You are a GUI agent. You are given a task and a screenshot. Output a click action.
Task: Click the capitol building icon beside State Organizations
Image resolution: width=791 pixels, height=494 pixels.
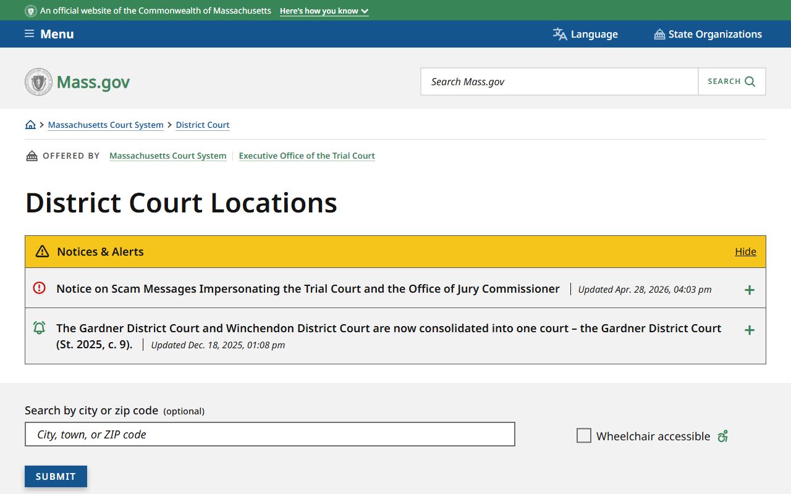(659, 34)
